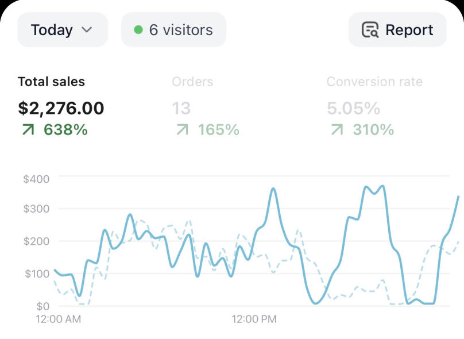This screenshot has width=464, height=339.
Task: Click the up arrow beside 638%
Action: [x=28, y=130]
